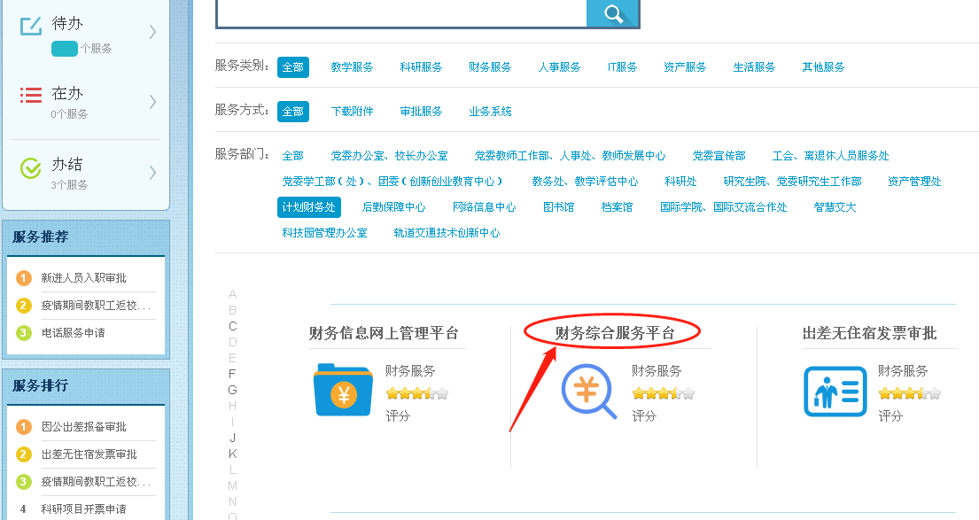Open ranked service 出差无住宿发票审批 in sidebar

click(89, 454)
